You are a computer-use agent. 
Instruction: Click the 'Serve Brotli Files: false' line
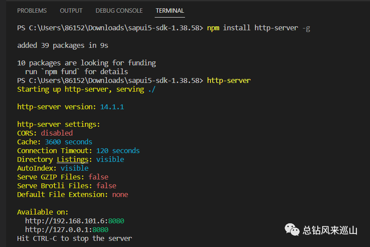pos(66,186)
